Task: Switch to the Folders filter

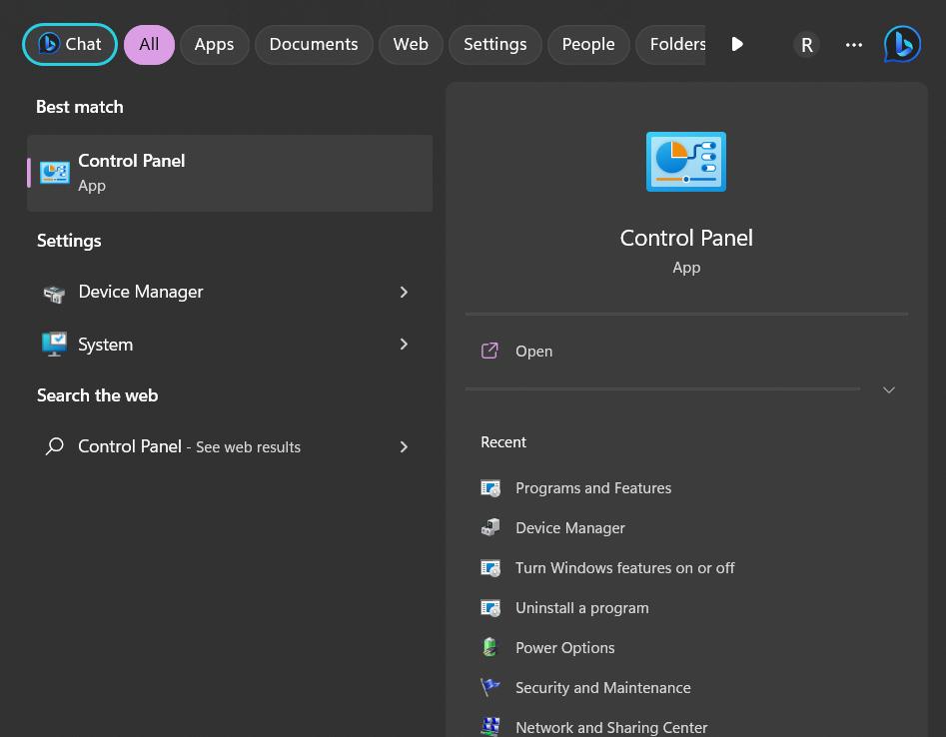Action: (671, 45)
